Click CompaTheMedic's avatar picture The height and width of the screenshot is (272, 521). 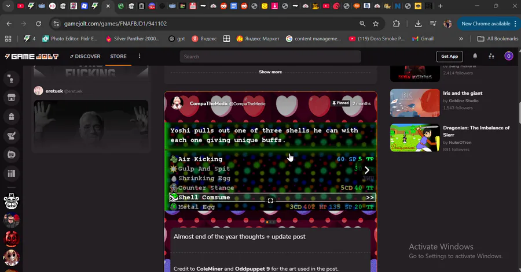tap(177, 103)
